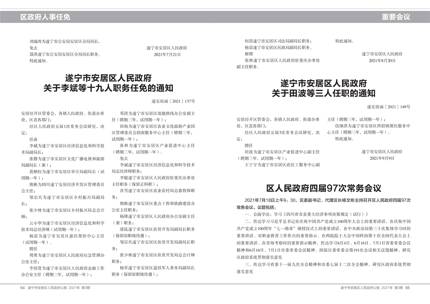The width and height of the screenshot is (430, 304).
Task: Click the title 关于李斌等十九人职务任免的通知
Action: click(108, 88)
